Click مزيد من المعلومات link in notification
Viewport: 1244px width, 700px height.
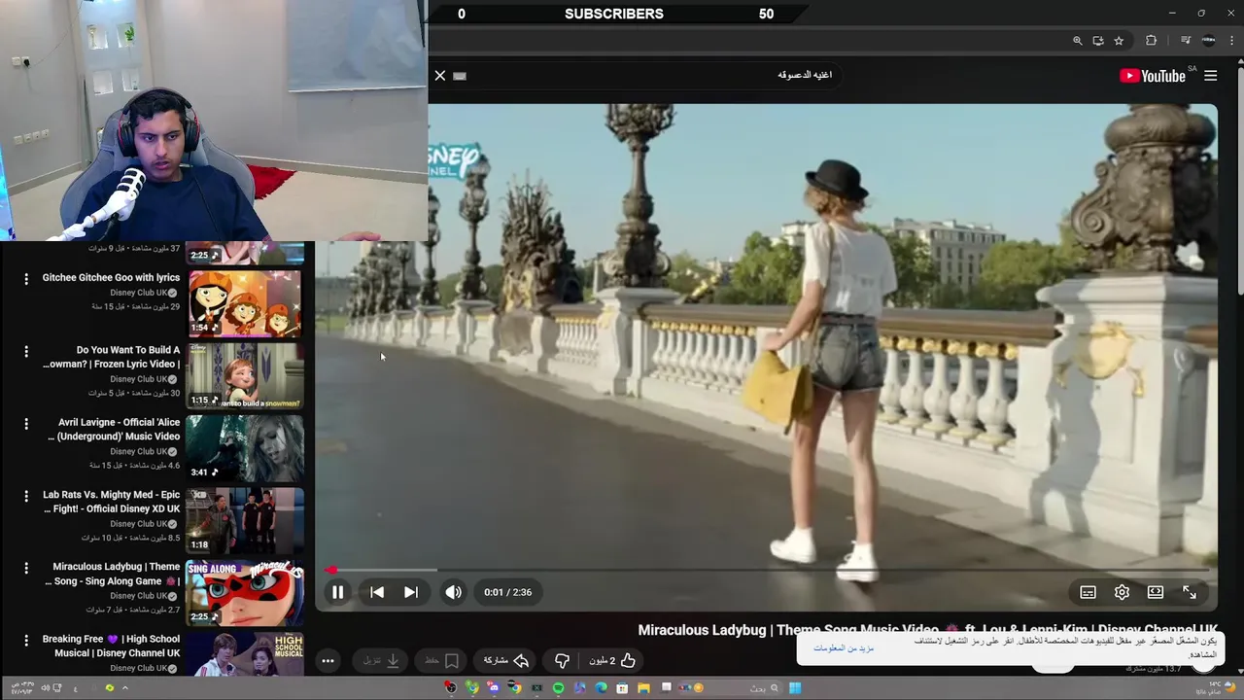(844, 648)
